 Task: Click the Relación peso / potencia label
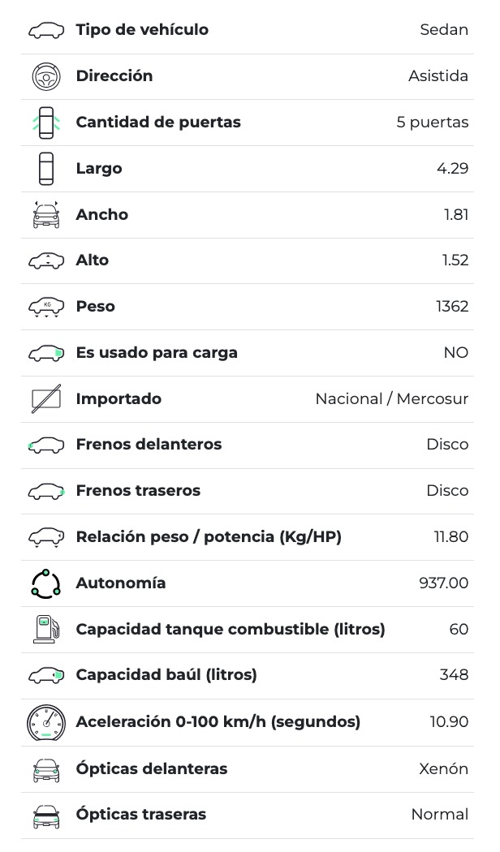(x=209, y=537)
